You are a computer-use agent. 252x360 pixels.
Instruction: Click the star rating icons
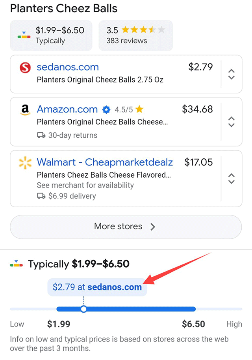(143, 30)
